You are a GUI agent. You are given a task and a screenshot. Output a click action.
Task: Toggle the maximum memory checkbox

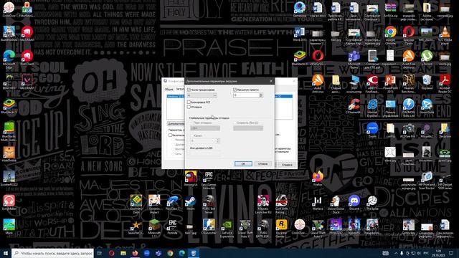point(235,90)
